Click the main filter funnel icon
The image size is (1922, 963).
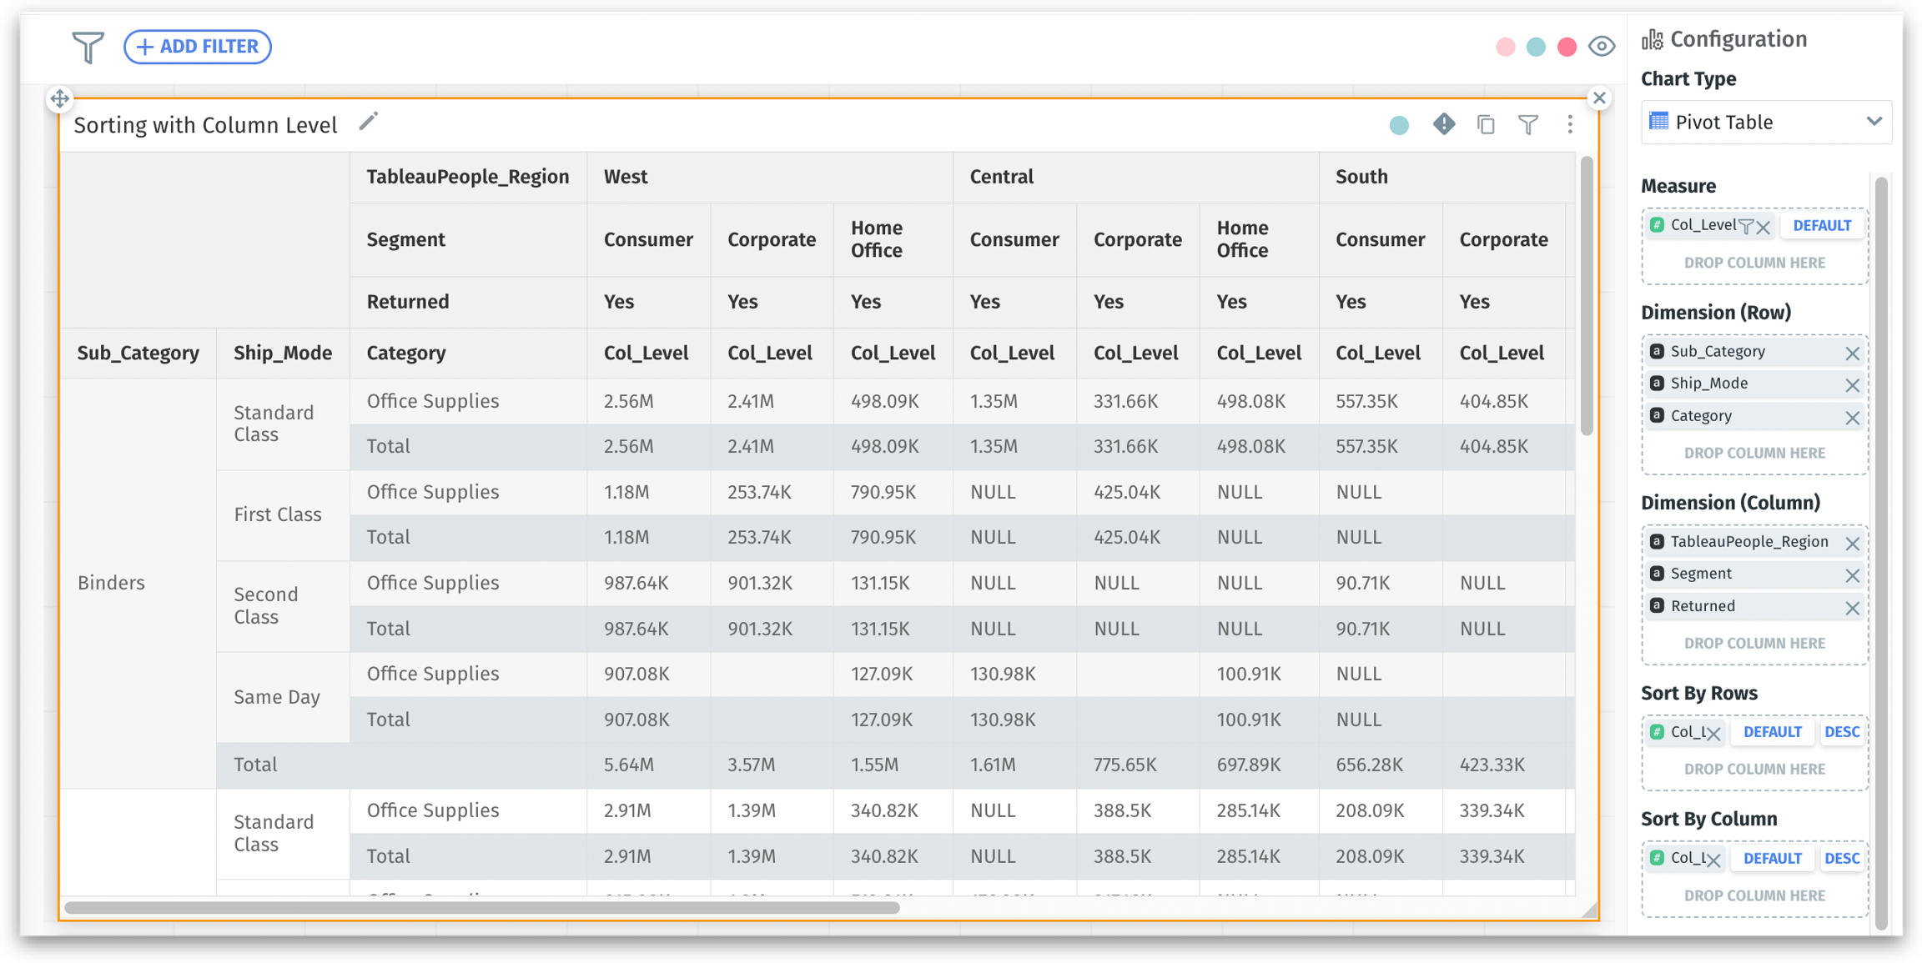point(88,47)
